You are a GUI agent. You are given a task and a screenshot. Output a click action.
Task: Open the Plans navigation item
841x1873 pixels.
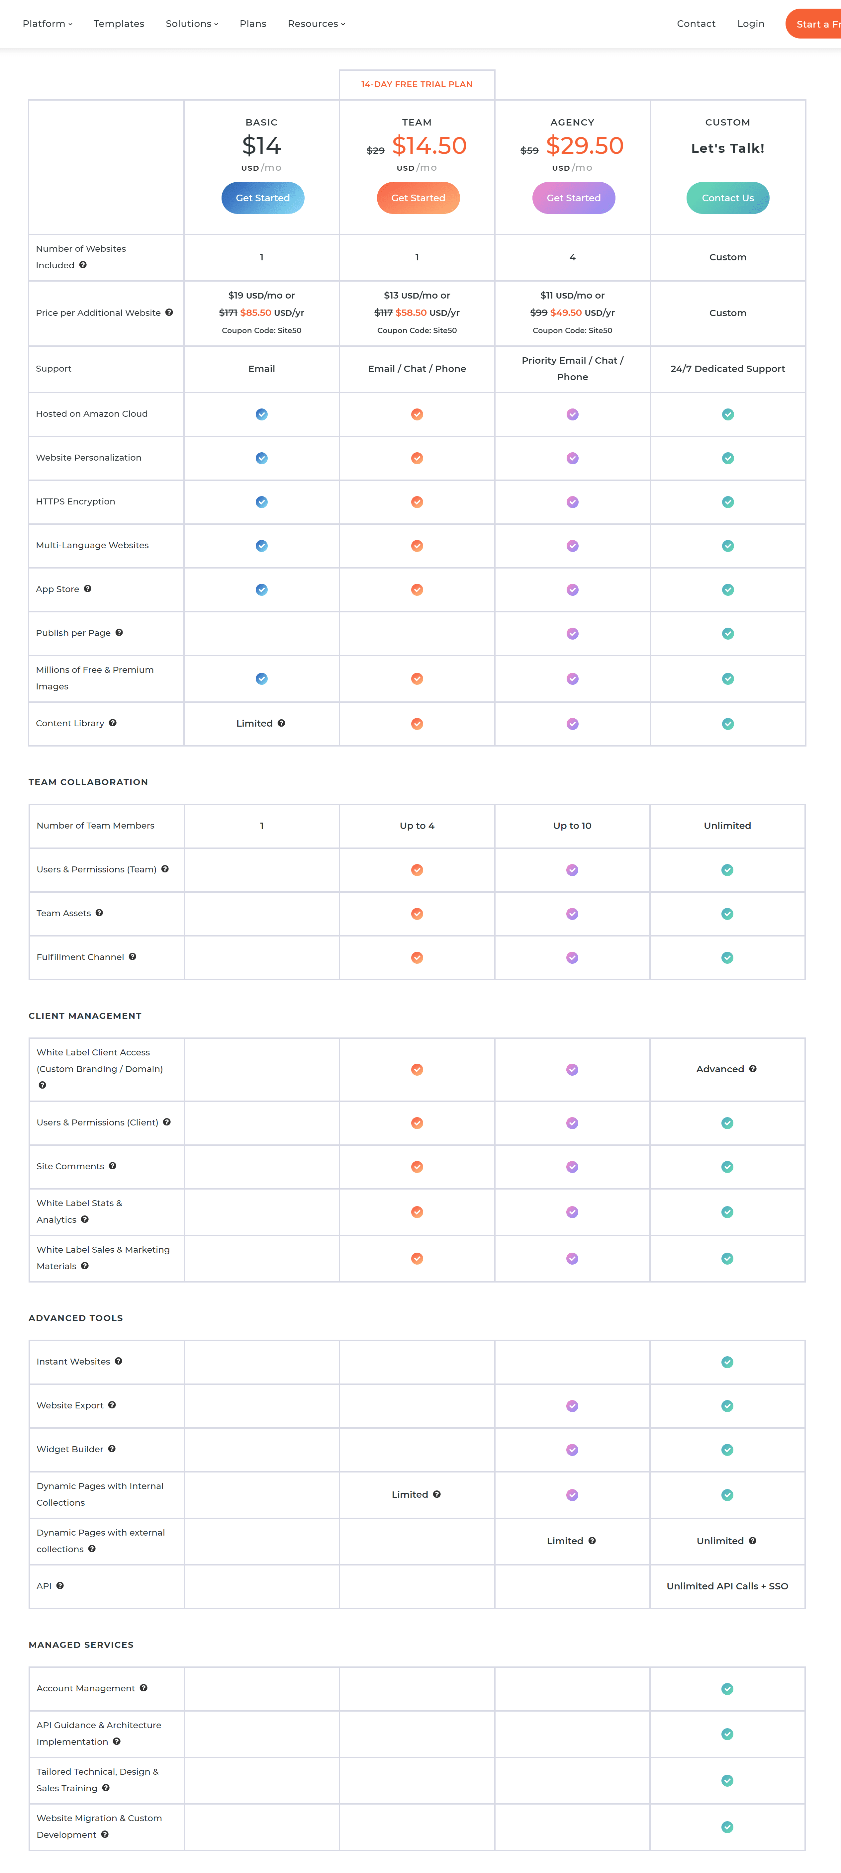pos(252,24)
